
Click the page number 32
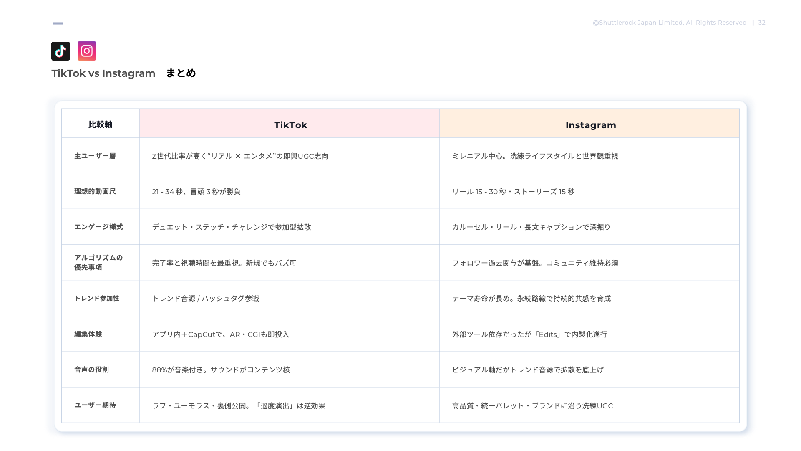tap(761, 23)
